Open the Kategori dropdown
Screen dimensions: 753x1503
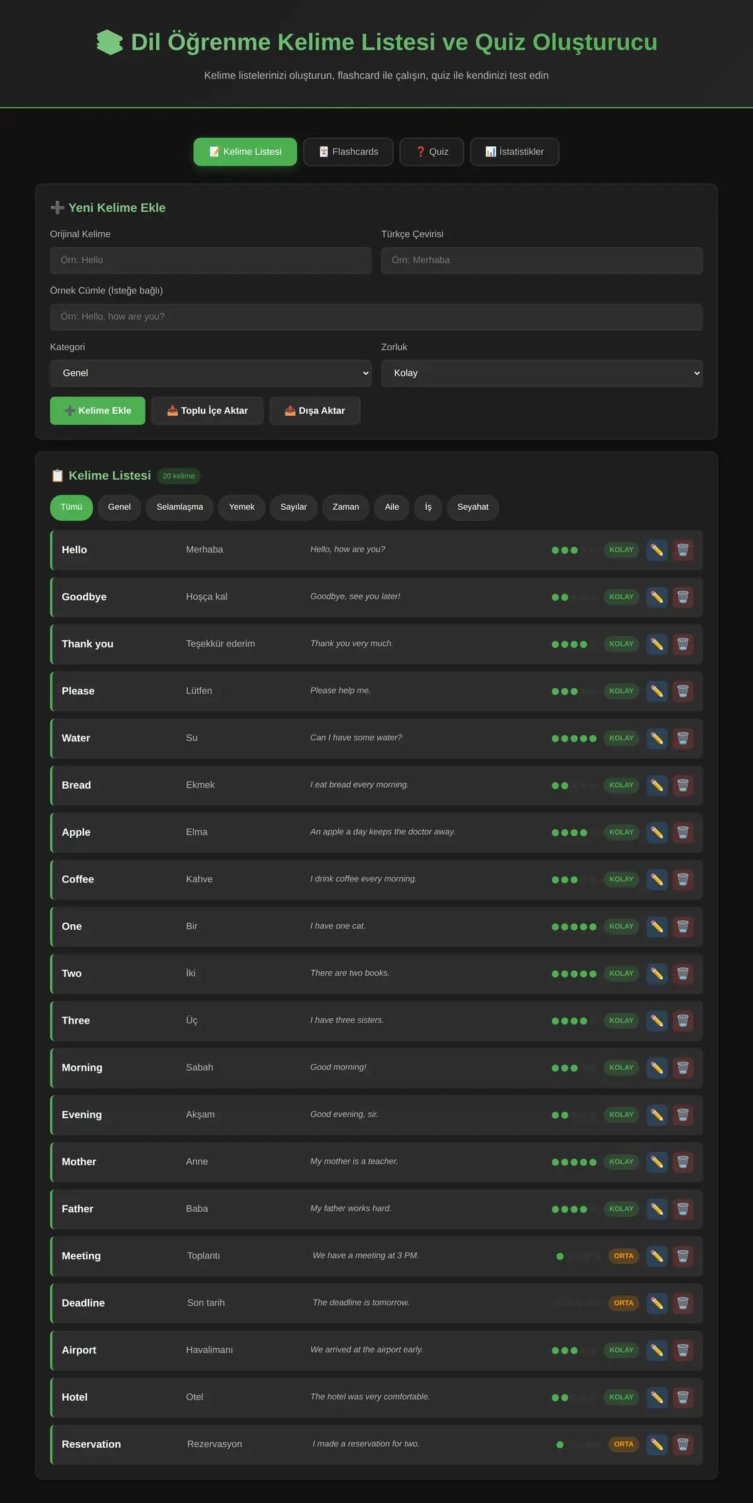211,373
